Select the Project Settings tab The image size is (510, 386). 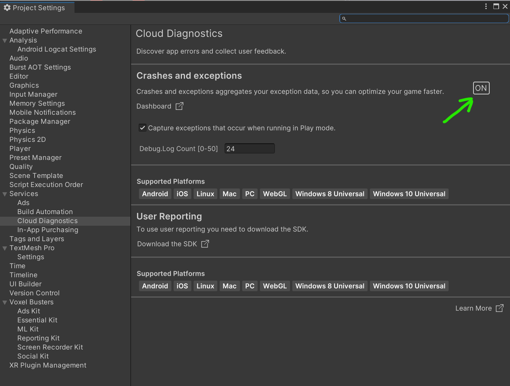tap(38, 8)
